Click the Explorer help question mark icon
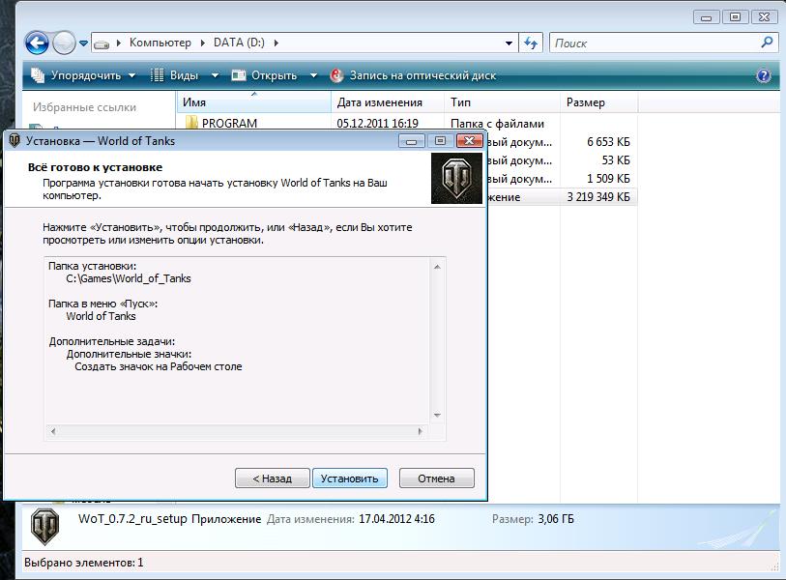The height and width of the screenshot is (580, 786). click(764, 75)
